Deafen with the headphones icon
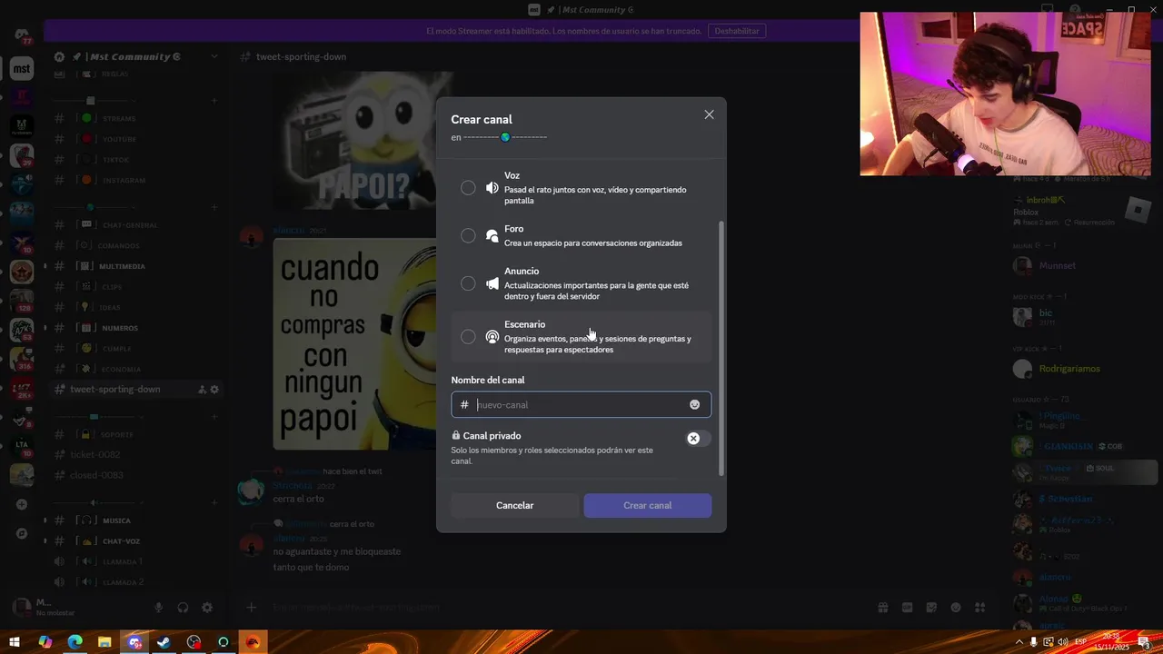1163x654 pixels. 183,608
